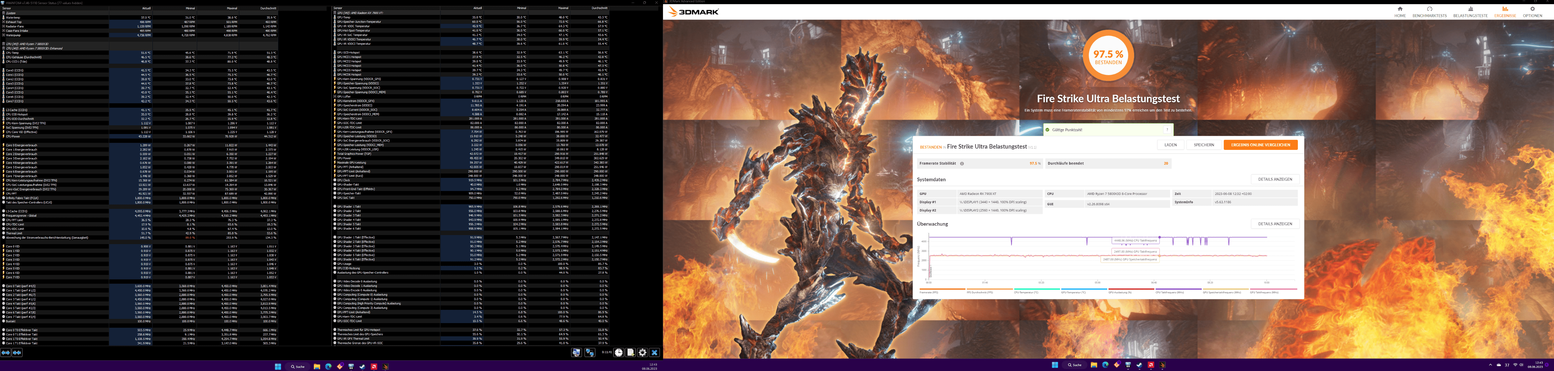Open AMD Software icon on left taskbar
1554x371 pixels.
pos(374,367)
